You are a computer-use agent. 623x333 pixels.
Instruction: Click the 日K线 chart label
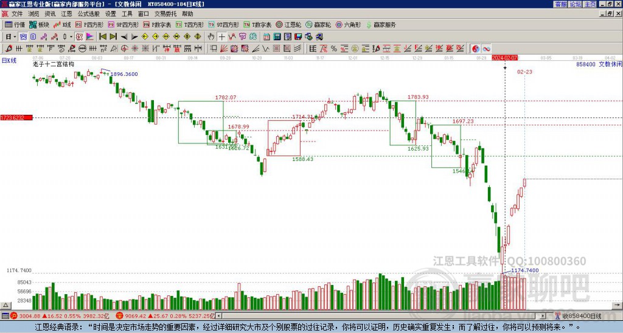(9, 61)
